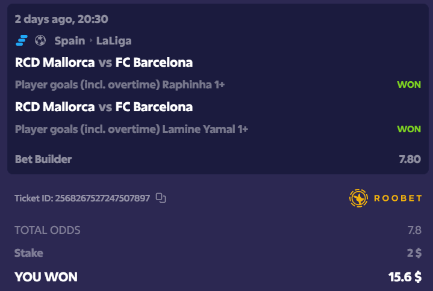Image resolution: width=433 pixels, height=291 pixels.
Task: Click the soccer ball sport icon
Action: coord(40,40)
